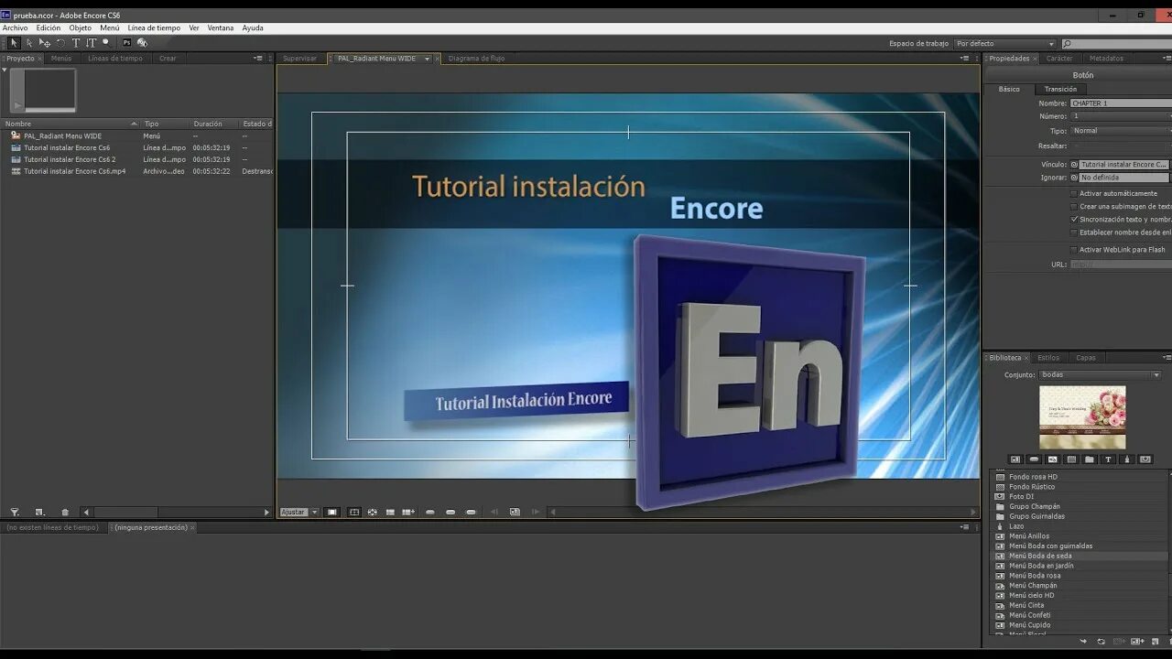Screen dimensions: 1172x659
Task: Select the Zoom magnifier tool
Action: coord(106,43)
